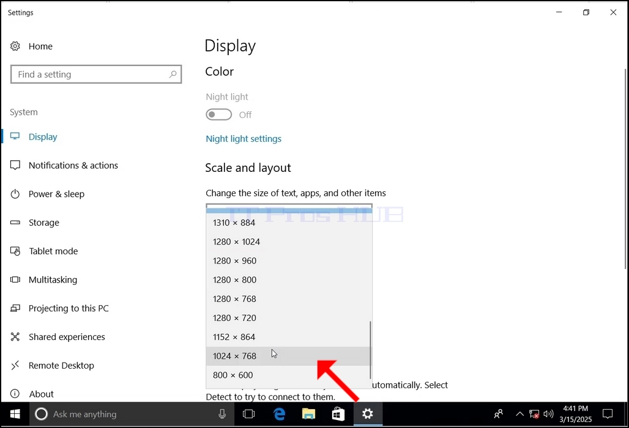Screen dimensions: 629x428
Task: Select 1310 × 884 resolution
Action: [x=289, y=223]
